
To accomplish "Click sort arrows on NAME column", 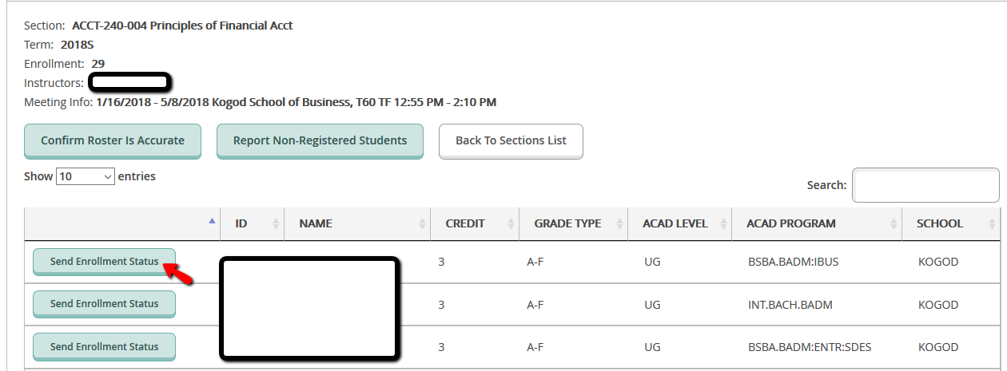I will tap(422, 224).
